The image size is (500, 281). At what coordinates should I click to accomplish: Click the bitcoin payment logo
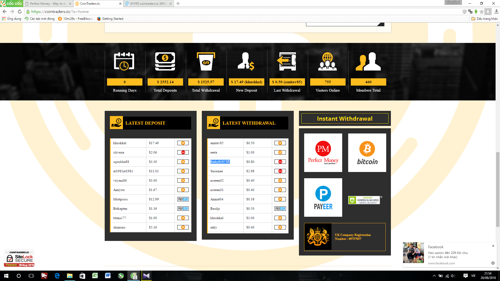[x=367, y=153]
